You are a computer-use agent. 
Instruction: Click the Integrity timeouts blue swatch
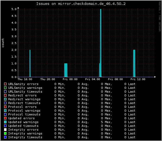click(5, 137)
